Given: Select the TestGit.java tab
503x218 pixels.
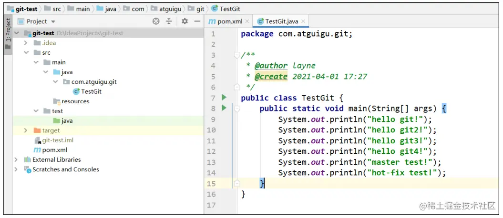Looking at the screenshot, I should 281,21.
